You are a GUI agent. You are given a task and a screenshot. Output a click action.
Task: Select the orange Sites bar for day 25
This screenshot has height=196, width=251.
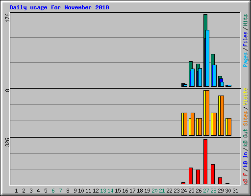[x=193, y=124]
